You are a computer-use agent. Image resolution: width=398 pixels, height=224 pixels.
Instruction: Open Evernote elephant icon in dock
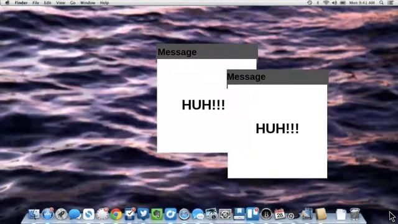point(157,215)
